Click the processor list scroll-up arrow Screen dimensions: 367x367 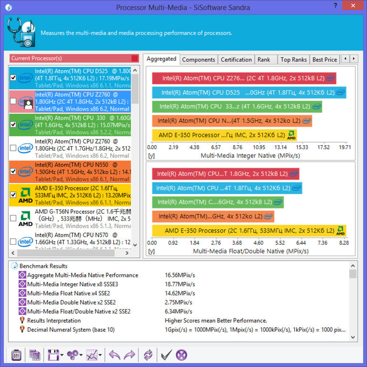[135, 70]
